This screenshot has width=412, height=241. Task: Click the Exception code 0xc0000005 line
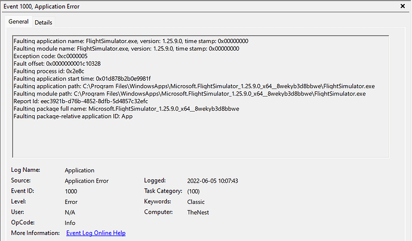click(50, 56)
